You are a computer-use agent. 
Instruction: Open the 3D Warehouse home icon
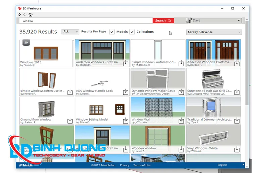pos(30,15)
